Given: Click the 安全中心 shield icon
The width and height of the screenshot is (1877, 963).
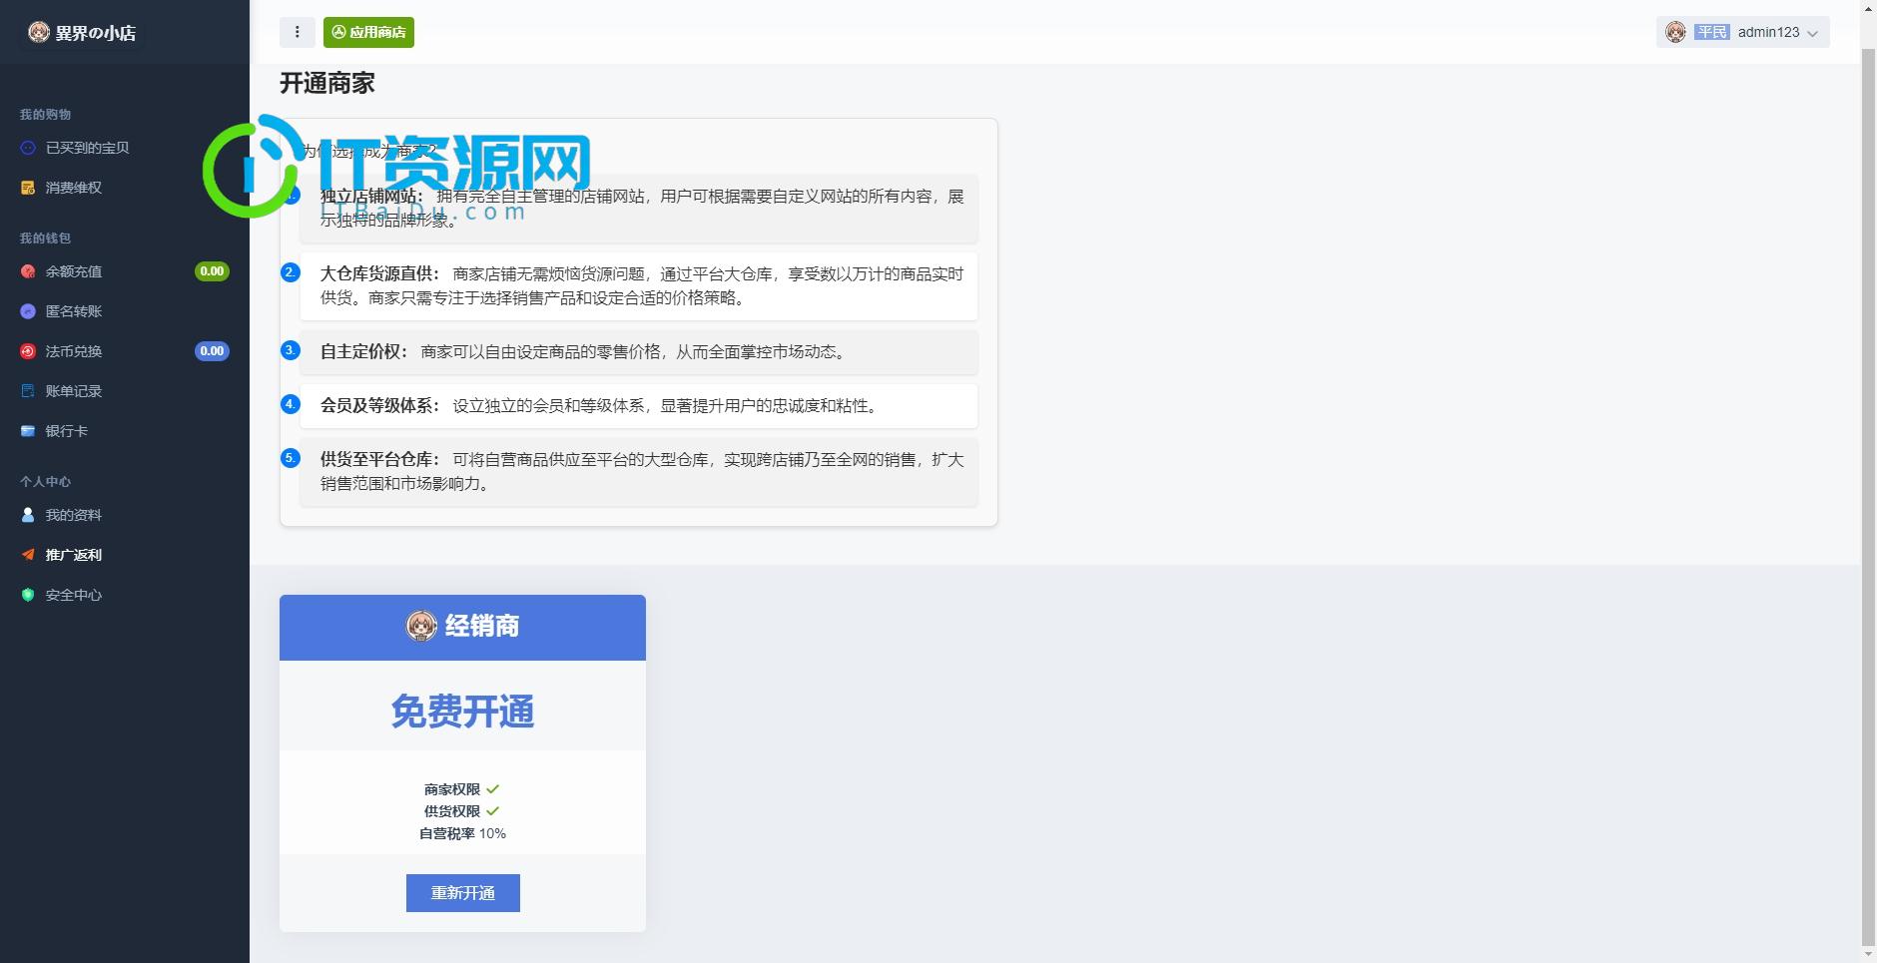Looking at the screenshot, I should [x=28, y=595].
